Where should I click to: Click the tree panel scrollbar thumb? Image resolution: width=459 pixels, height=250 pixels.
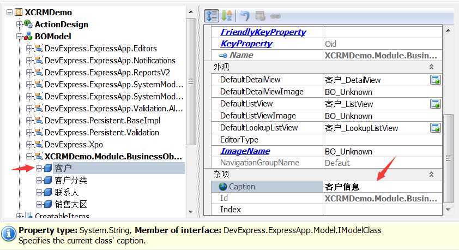(191, 81)
